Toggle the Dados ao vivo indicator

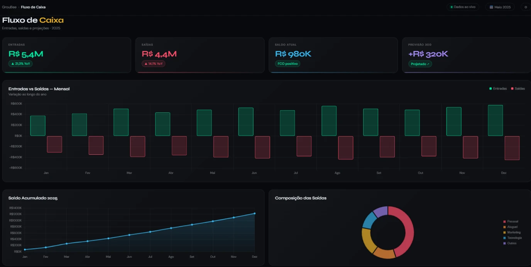463,7
